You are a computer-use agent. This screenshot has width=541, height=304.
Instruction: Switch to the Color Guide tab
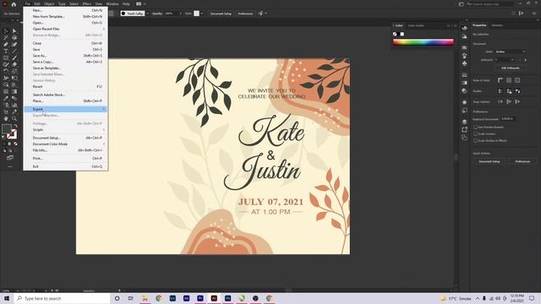click(415, 25)
